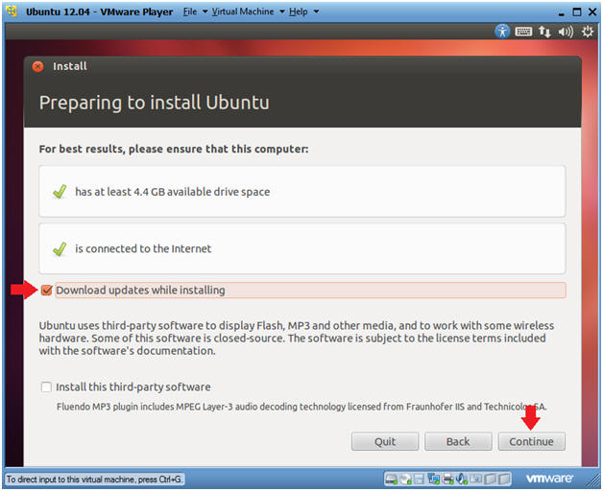Click the VMware hard disk device icon
This screenshot has width=603, height=491.
[x=391, y=479]
